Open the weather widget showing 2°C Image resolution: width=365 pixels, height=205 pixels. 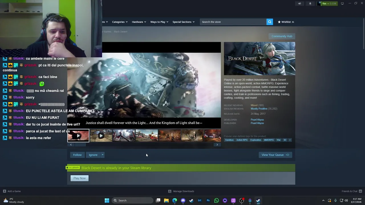point(14,200)
